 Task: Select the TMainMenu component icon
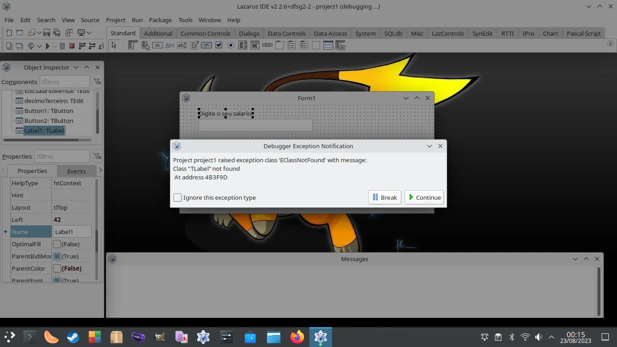tap(133, 45)
